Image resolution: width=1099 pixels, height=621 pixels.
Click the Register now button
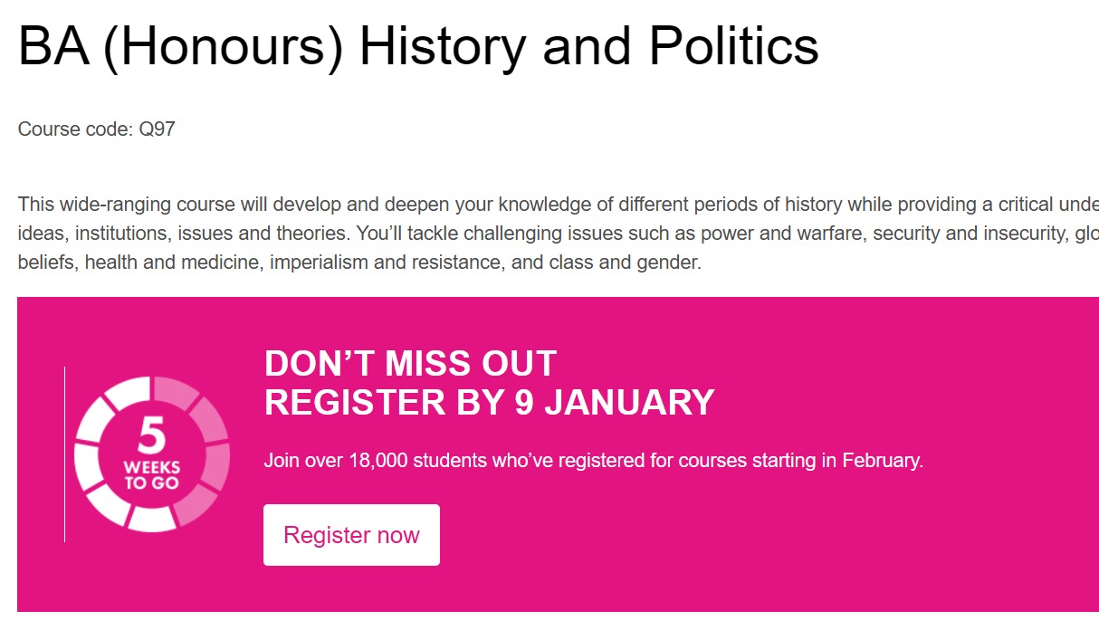tap(351, 535)
